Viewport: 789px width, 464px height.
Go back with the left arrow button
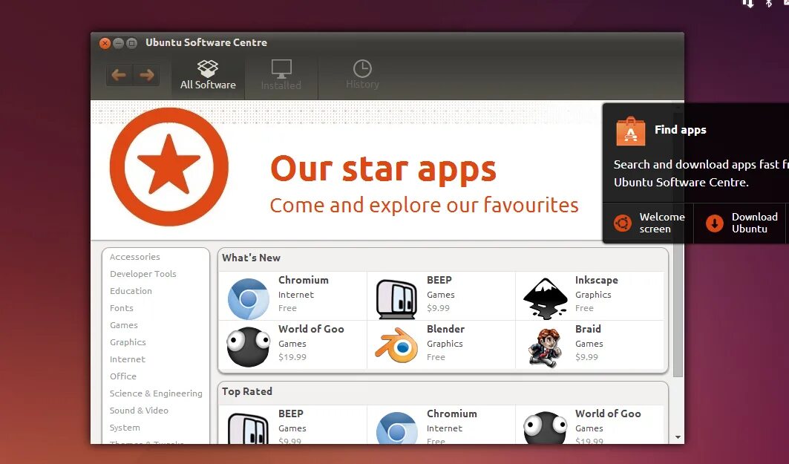(x=120, y=76)
